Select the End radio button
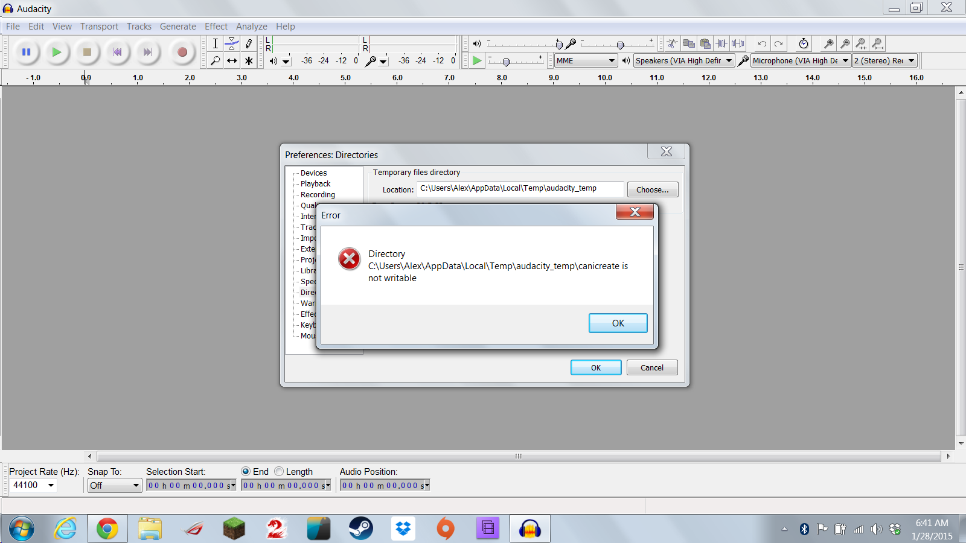 click(246, 471)
